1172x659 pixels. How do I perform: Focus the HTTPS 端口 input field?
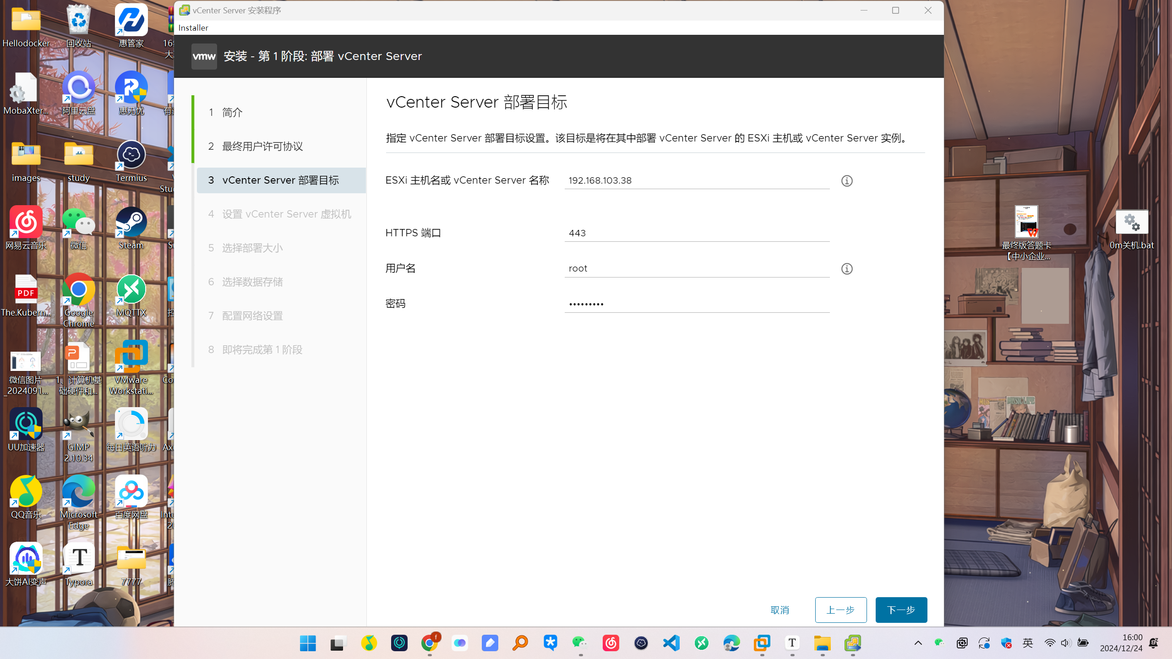coord(697,233)
